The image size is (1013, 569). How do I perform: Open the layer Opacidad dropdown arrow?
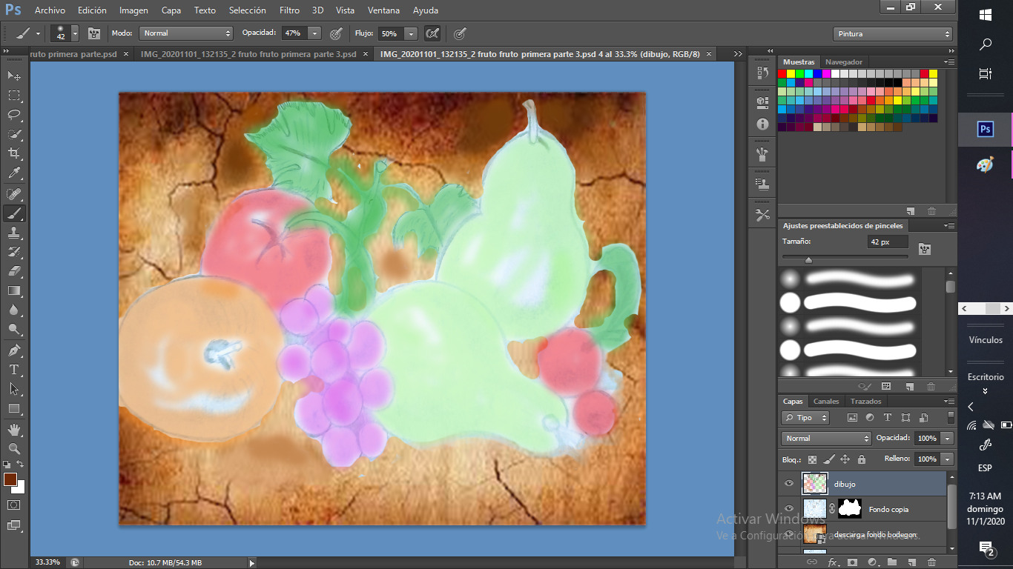pyautogui.click(x=947, y=439)
